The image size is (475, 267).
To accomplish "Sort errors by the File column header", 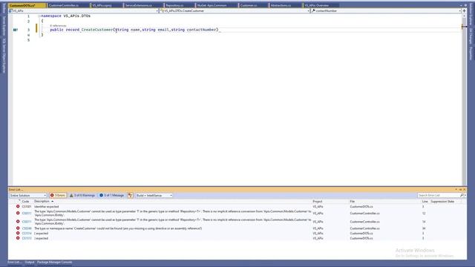I will click(x=353, y=201).
